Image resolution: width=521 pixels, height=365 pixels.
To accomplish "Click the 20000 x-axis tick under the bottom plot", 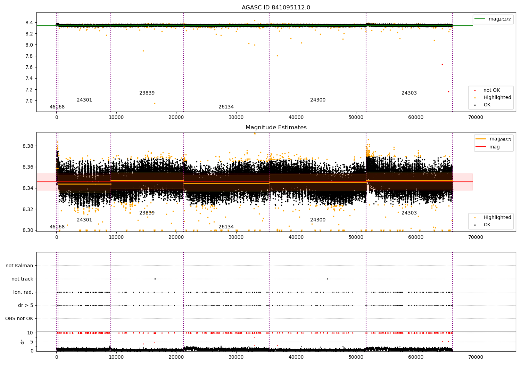I will tap(176, 357).
